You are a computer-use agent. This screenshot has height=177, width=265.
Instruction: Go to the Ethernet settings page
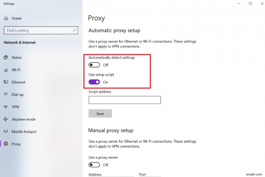point(18,82)
